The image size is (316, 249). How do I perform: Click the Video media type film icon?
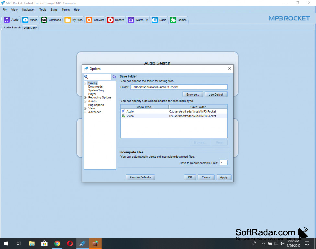123,116
